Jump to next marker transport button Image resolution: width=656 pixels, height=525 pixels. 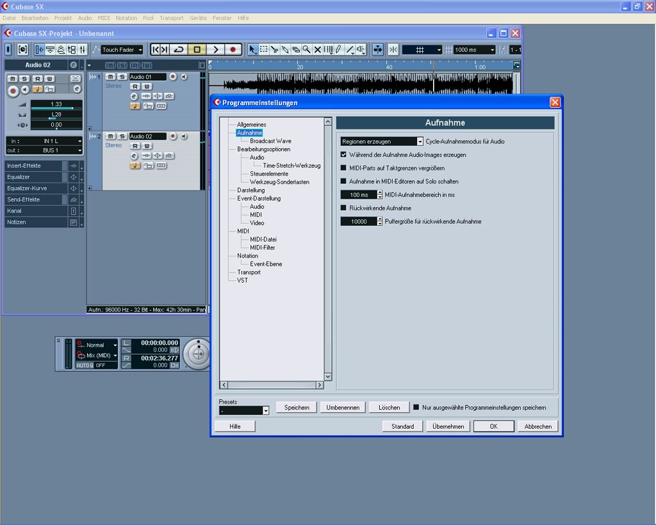[165, 49]
